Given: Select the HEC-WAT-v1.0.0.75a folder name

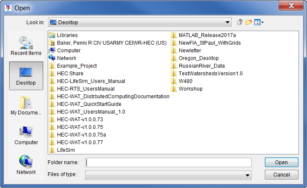Looking at the screenshot, I should click(x=81, y=134).
